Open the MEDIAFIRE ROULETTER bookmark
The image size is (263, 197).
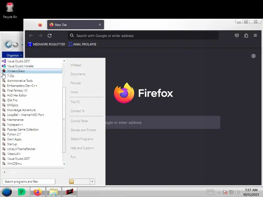click(x=46, y=44)
